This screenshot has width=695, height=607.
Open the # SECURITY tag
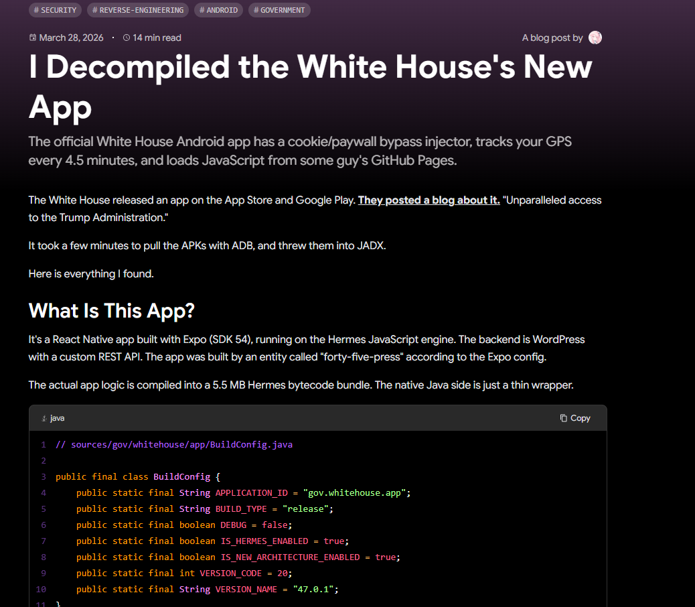[x=55, y=10]
